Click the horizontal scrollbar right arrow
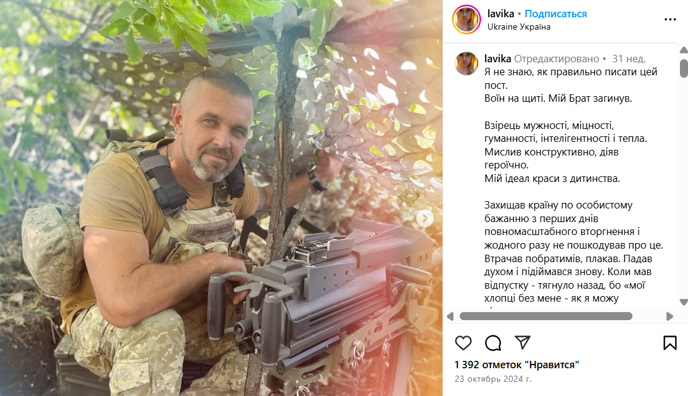Image resolution: width=688 pixels, height=396 pixels. tap(669, 316)
